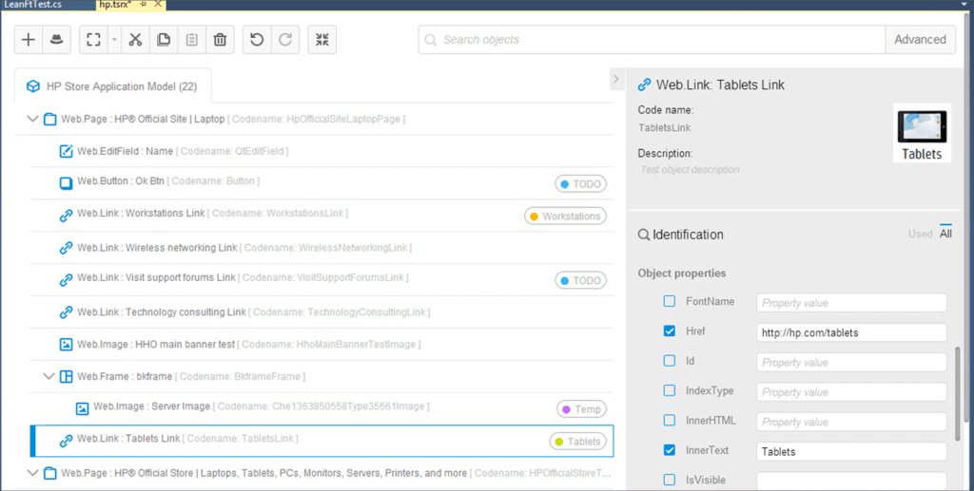Click the InnerText value field
974x491 pixels.
coord(851,451)
